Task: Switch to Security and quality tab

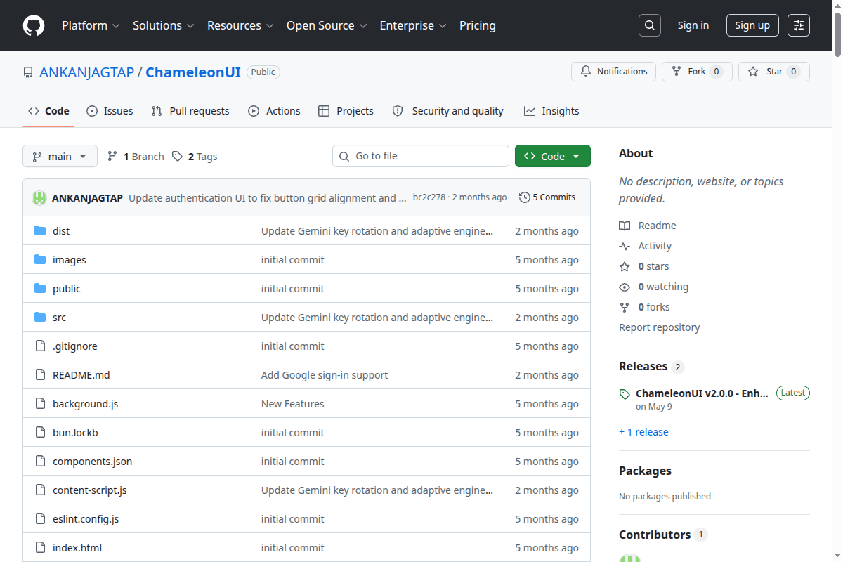Action: click(447, 111)
